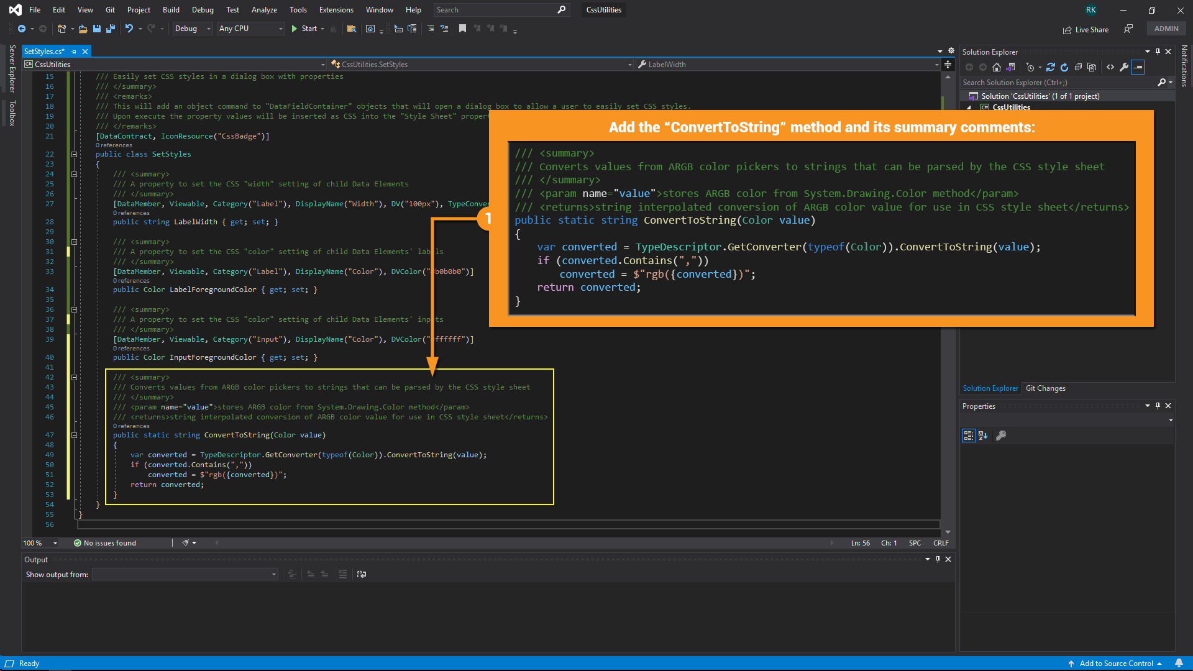Click Open File folder icon in toolbar
Viewport: 1193px width, 671px height.
coord(83,29)
